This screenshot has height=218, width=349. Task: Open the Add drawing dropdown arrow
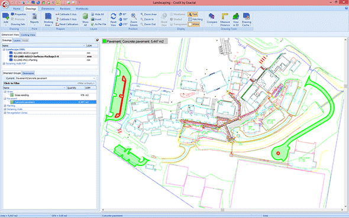tap(6, 25)
